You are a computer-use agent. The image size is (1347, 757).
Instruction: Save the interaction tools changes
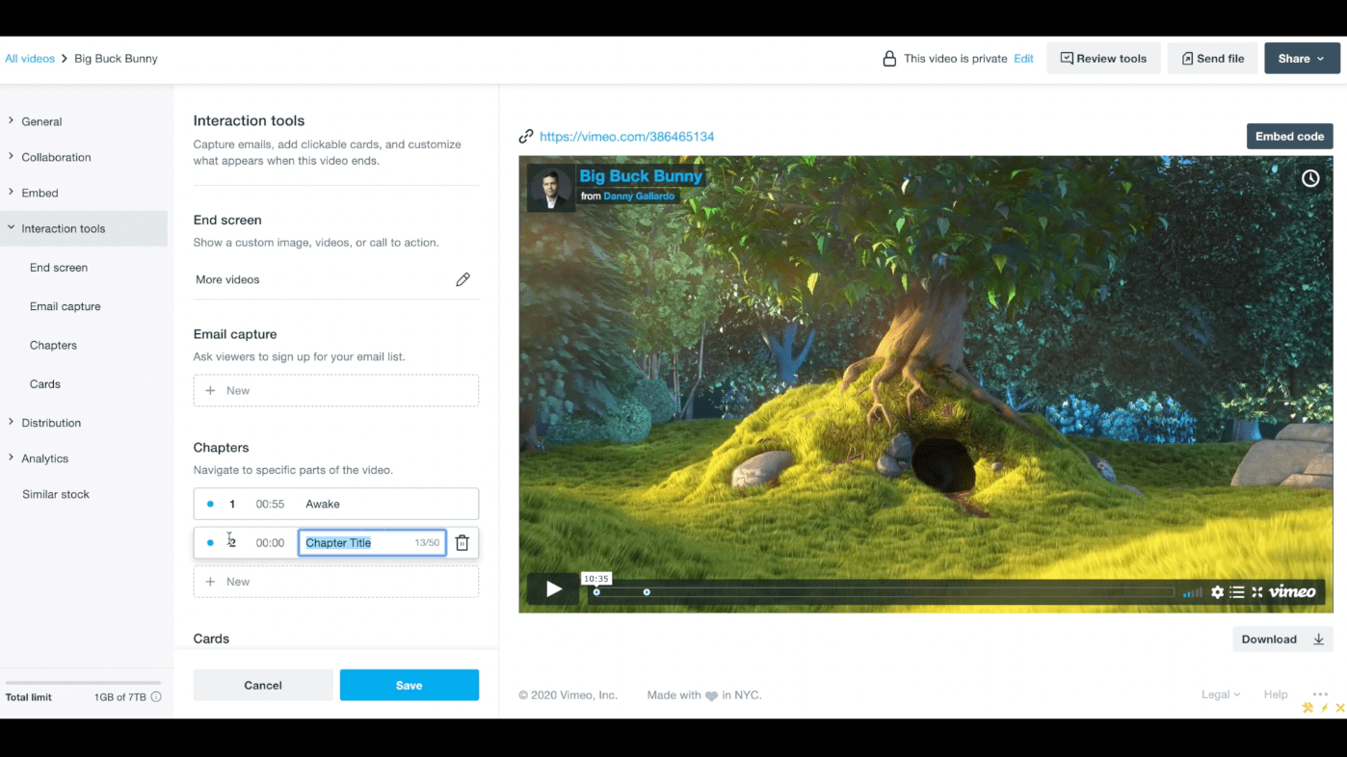pyautogui.click(x=409, y=685)
